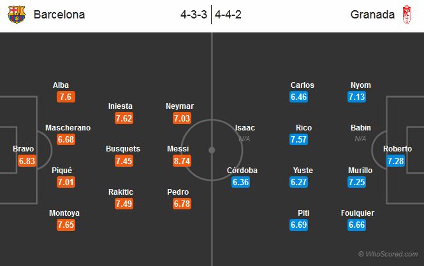Click Isaac's N/A rating placeholder
The width and height of the screenshot is (424, 266).
[x=244, y=139]
